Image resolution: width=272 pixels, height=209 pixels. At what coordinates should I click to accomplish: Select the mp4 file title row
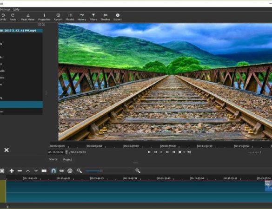pos(21,31)
